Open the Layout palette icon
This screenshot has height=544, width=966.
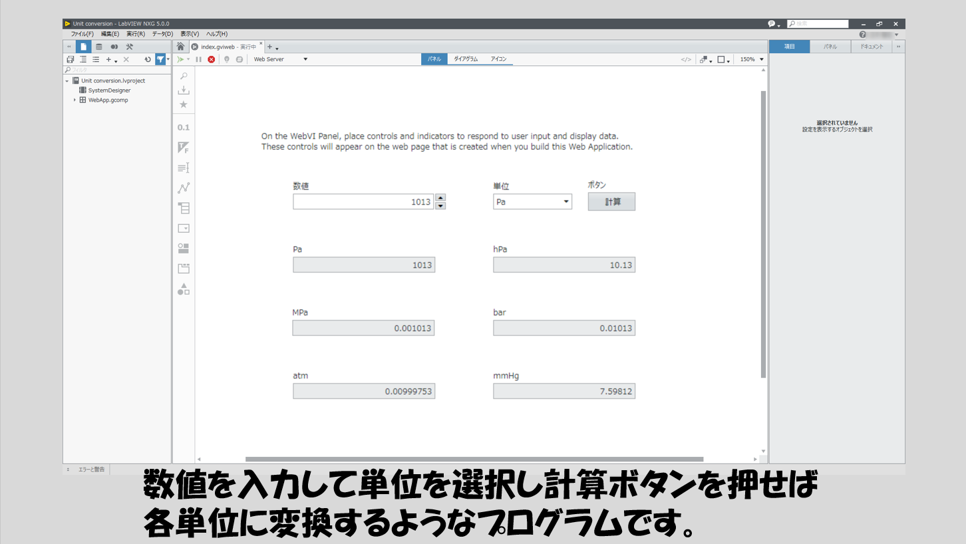[x=184, y=248]
